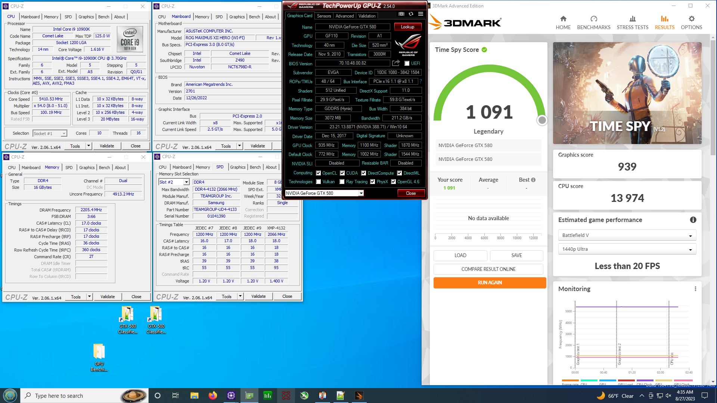Click the Lookup button in GPU-Z
Viewport: 717px width, 403px height.
pos(407,27)
